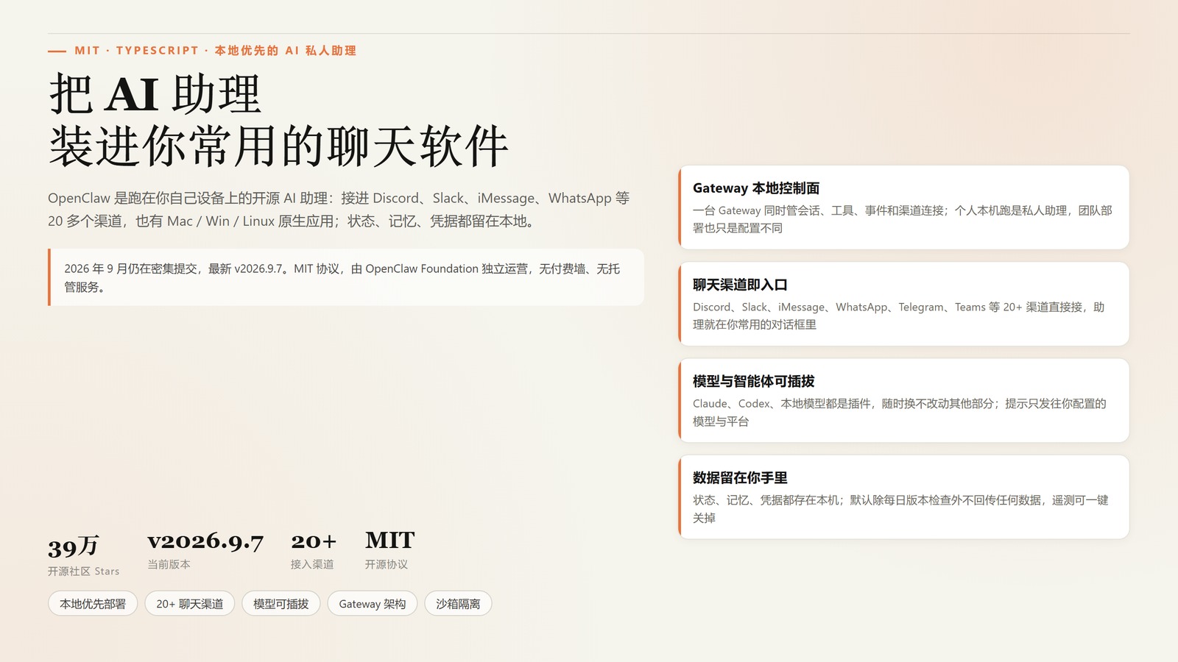Click the 当前版本 caption

[169, 564]
